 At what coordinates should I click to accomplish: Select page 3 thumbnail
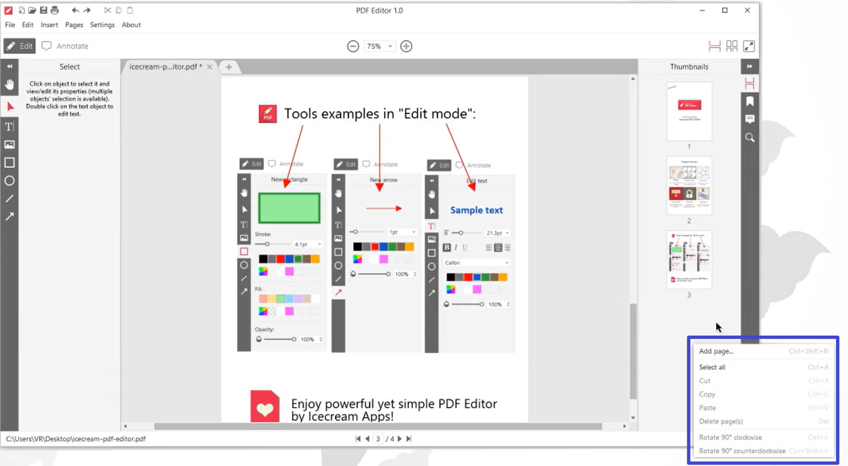pyautogui.click(x=689, y=260)
